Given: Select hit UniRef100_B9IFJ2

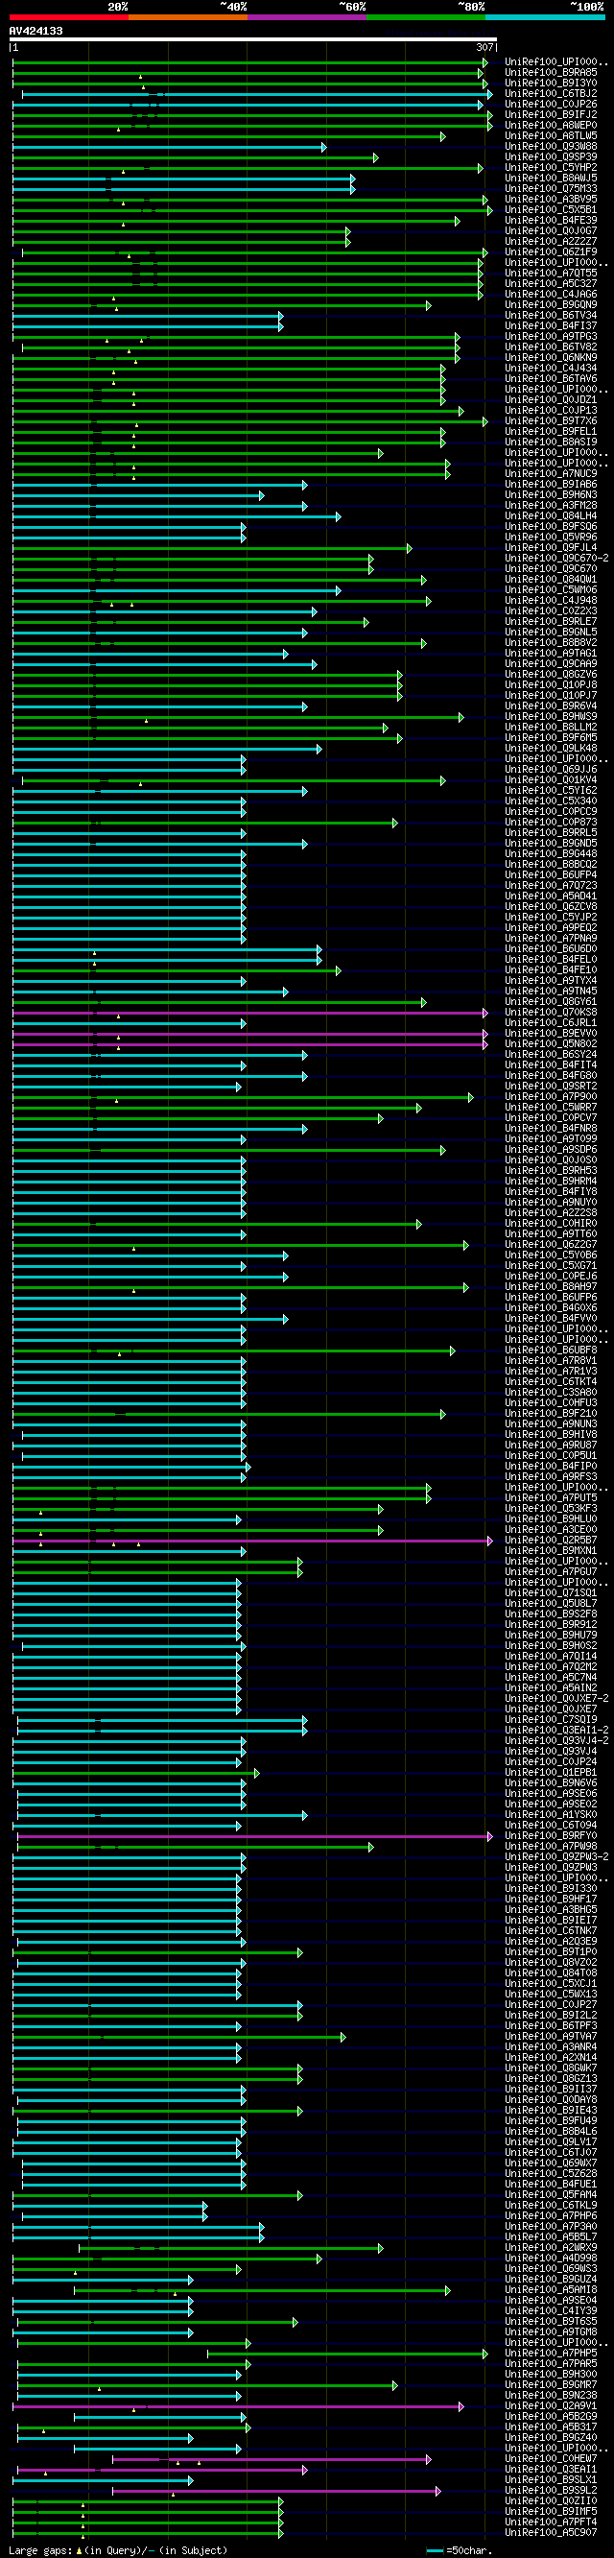Looking at the screenshot, I should point(551,115).
